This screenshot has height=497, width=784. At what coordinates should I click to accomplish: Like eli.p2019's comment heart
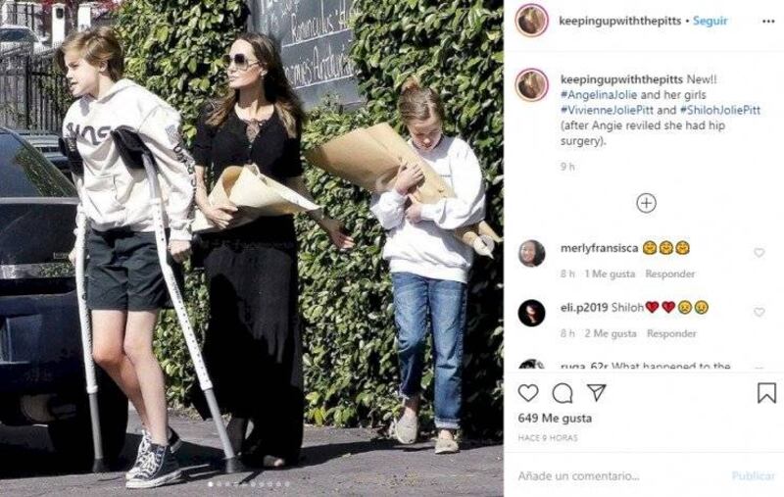coord(759,313)
